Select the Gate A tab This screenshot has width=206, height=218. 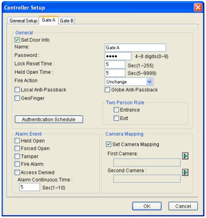(49, 20)
